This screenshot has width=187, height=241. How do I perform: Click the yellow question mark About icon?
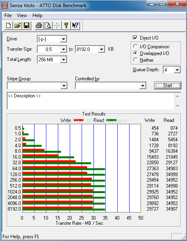click(66, 25)
